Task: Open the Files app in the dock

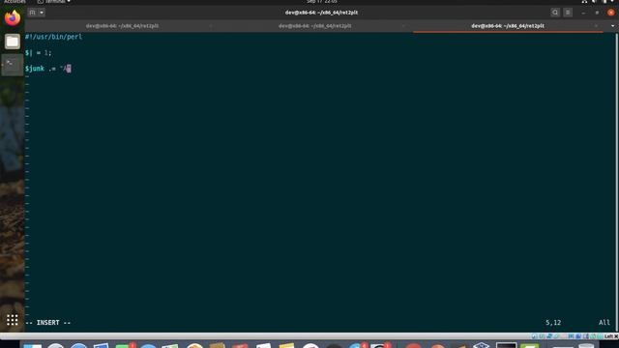Action: [x=13, y=42]
